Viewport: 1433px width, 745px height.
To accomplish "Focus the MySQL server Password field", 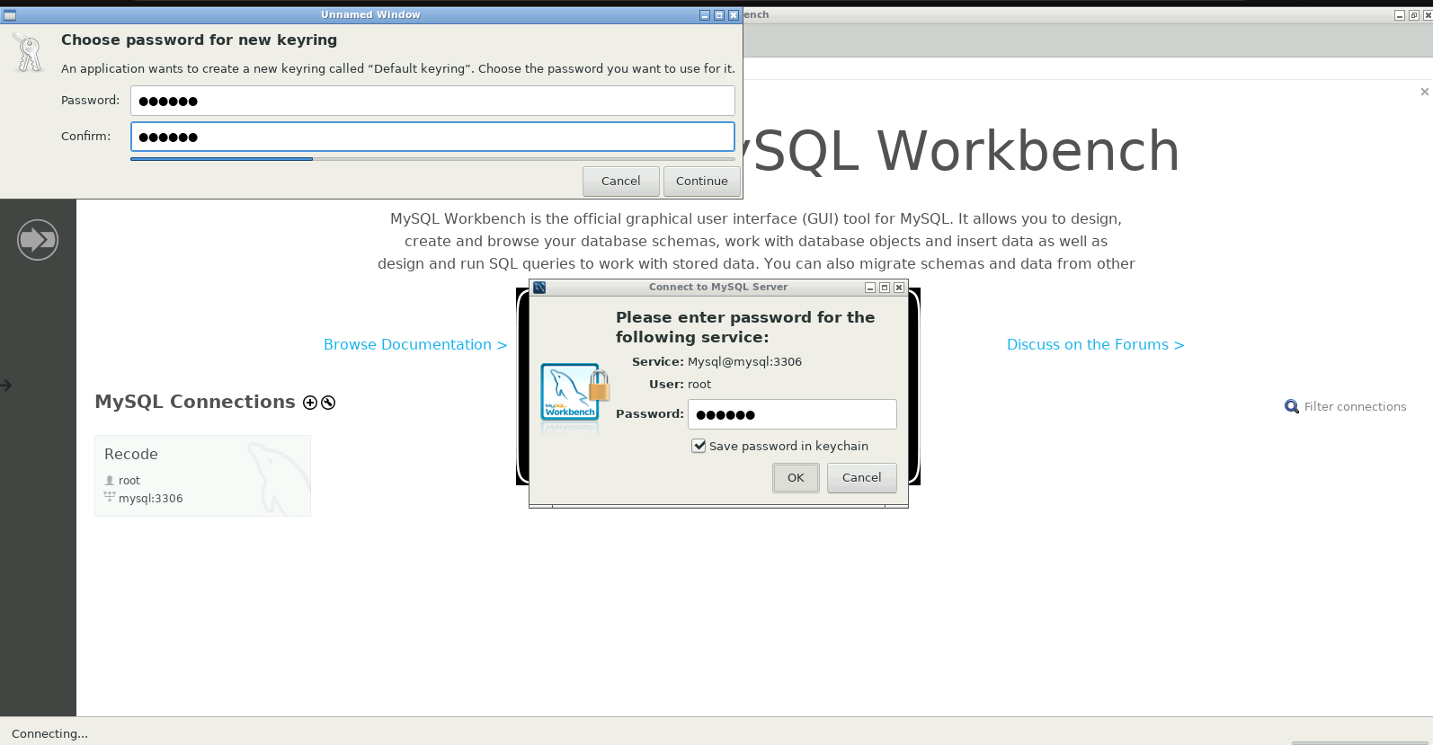I will coord(792,414).
